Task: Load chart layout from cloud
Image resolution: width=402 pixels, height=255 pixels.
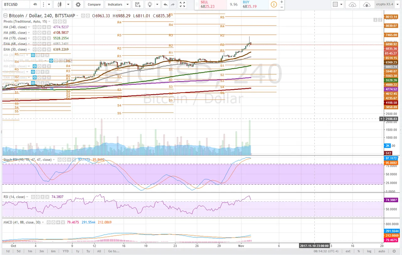Action: tap(353, 4)
